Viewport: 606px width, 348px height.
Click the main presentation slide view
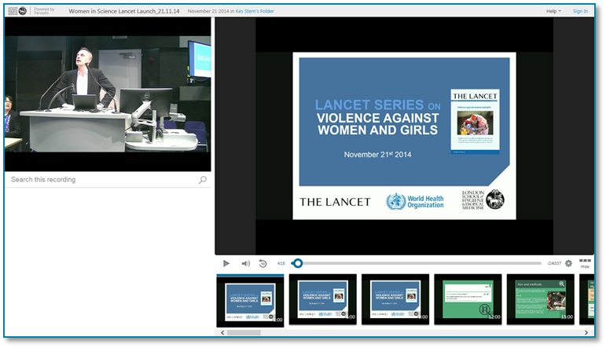click(x=404, y=136)
